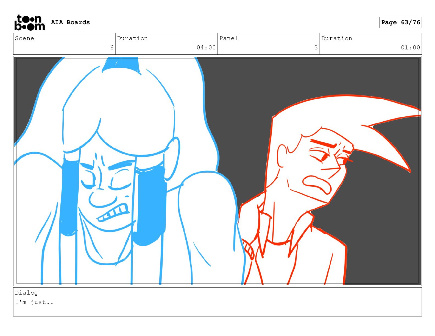
Task: Click the storyboard panel drawing
Action: tap(217, 171)
